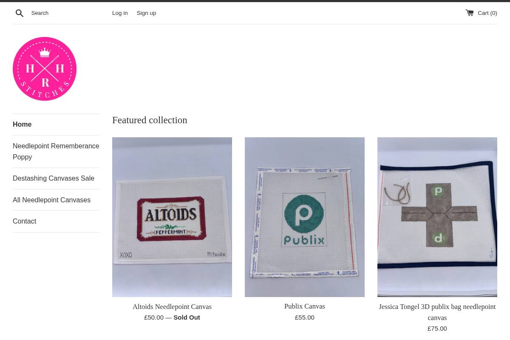Viewport: 510px width, 340px height.
Task: Click the £55.00 price text
Action: pyautogui.click(x=305, y=317)
